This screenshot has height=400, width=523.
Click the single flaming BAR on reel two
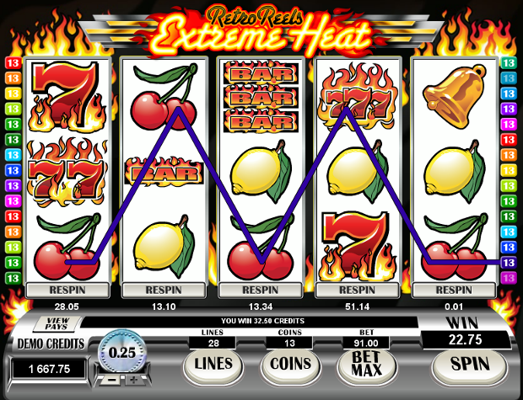click(x=164, y=172)
